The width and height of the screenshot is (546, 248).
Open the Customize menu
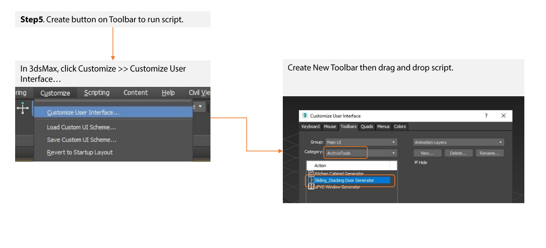(x=55, y=93)
